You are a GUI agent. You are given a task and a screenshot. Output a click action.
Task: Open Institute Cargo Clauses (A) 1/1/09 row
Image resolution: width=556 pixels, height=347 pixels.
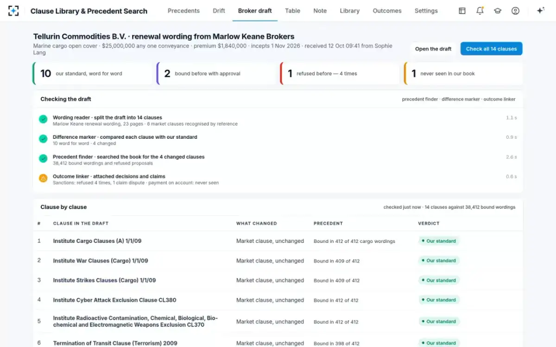click(278, 241)
